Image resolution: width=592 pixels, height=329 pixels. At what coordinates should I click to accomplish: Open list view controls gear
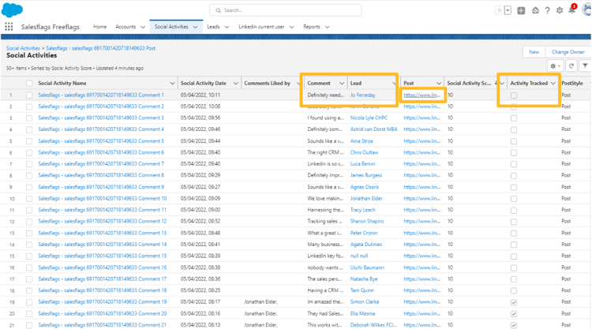tap(555, 66)
